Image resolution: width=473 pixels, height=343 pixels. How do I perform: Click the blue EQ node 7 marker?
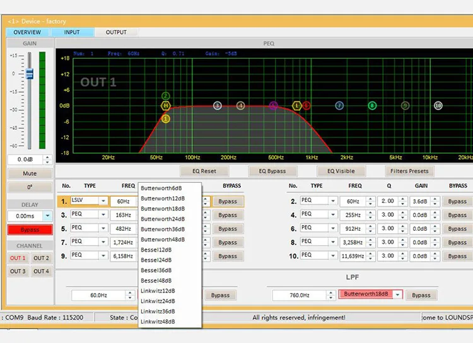tap(339, 106)
